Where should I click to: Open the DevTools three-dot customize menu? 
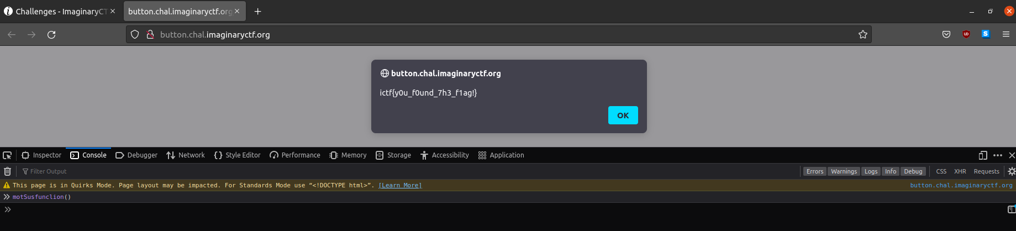click(997, 155)
